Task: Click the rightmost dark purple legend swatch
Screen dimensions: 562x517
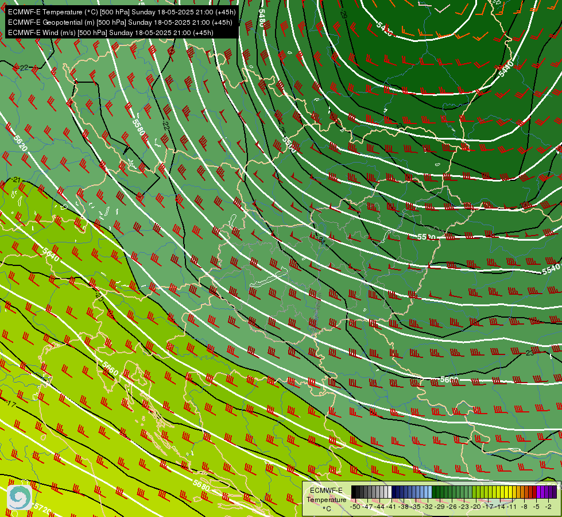Action: coord(555,493)
